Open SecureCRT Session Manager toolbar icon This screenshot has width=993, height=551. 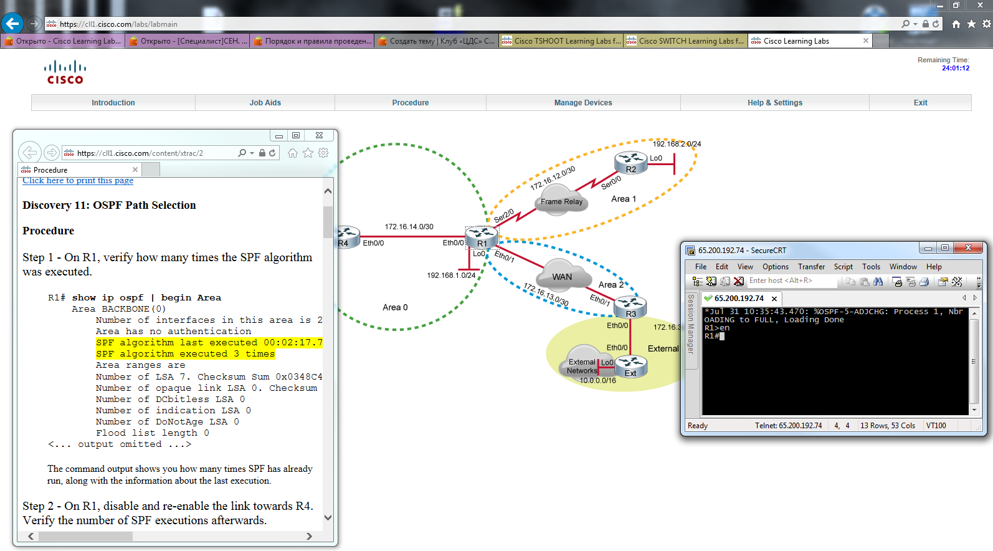[x=698, y=282]
